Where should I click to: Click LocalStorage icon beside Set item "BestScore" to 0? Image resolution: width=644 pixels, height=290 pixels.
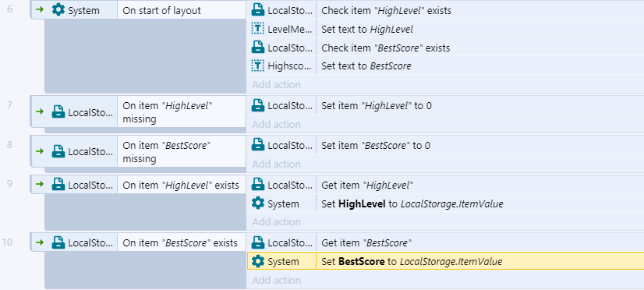pos(258,145)
